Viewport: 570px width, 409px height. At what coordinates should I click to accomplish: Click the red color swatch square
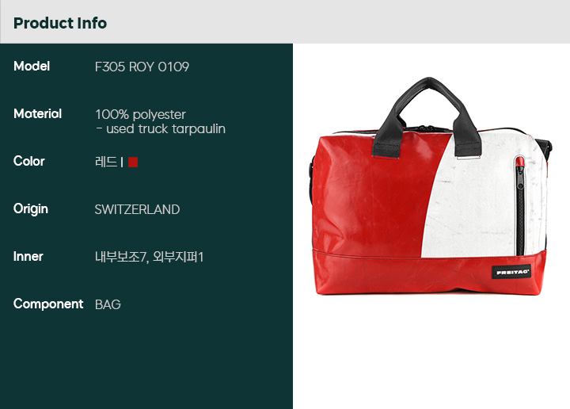click(133, 162)
